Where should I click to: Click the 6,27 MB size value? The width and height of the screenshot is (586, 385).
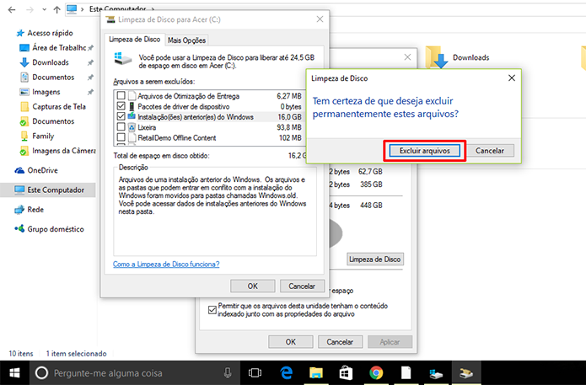point(289,96)
